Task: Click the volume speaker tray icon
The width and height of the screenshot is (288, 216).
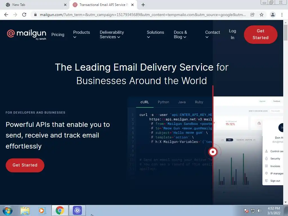Action: (x=259, y=211)
